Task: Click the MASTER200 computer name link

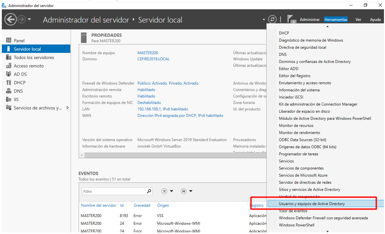Action: point(148,53)
